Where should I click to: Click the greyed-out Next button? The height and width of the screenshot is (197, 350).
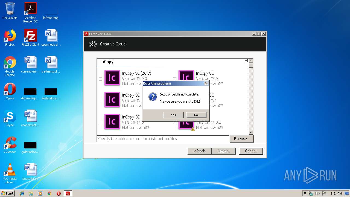(223, 151)
